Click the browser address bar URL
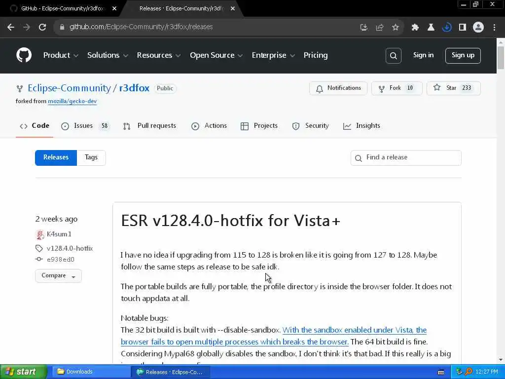The height and width of the screenshot is (379, 505). pos(141,27)
